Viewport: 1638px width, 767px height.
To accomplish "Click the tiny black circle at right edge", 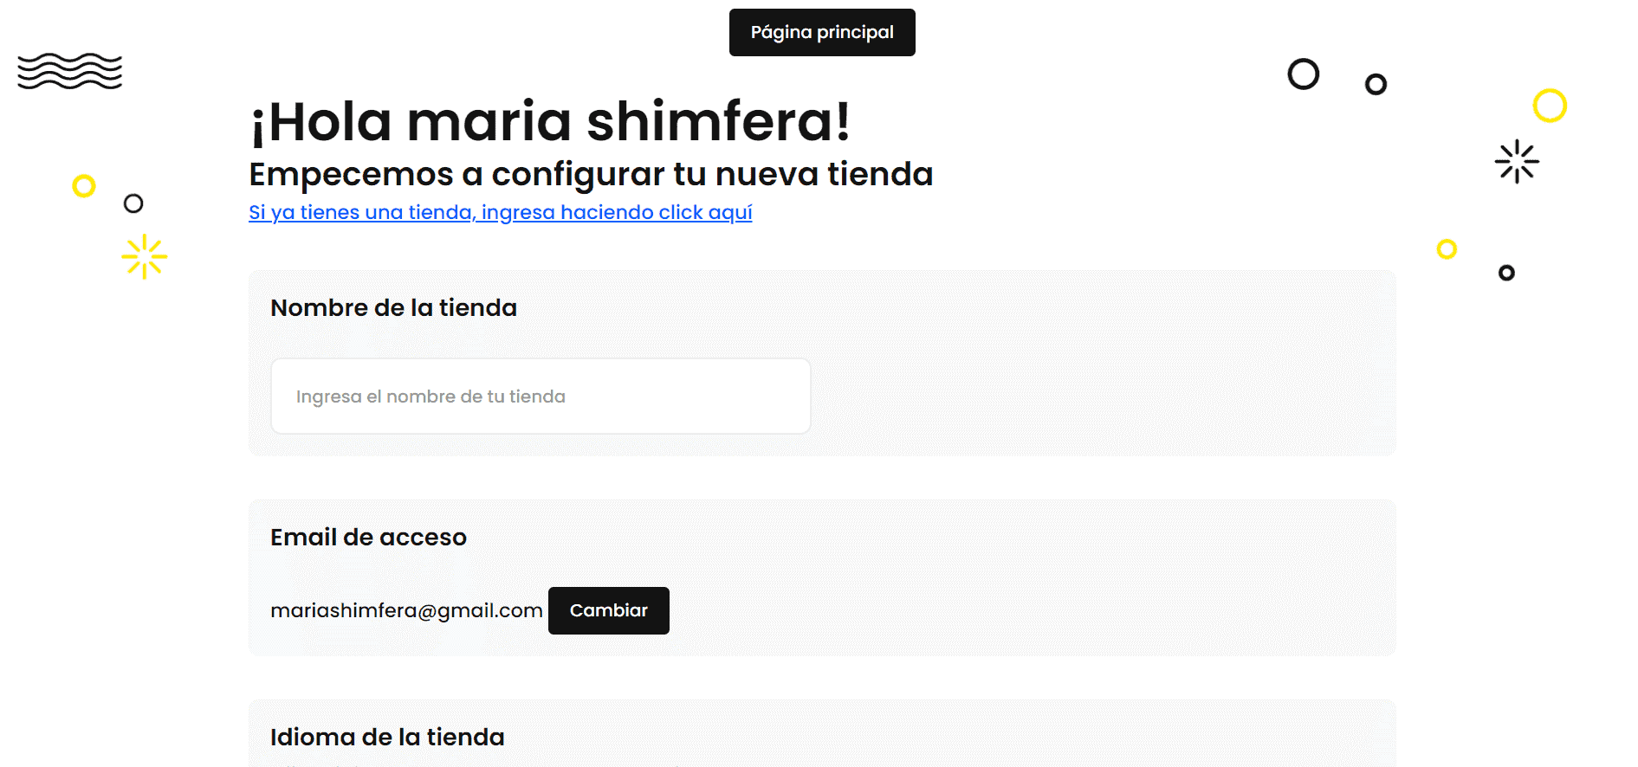I will [x=1506, y=273].
